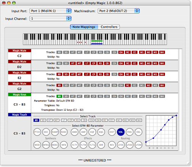Choose the MOD synthesis parameter

point(37,145)
